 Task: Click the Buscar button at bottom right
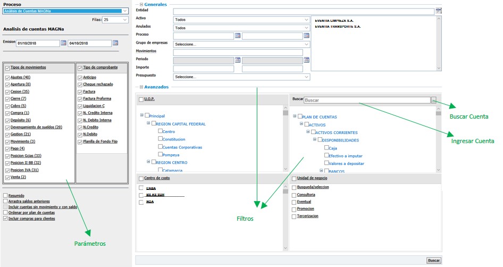434,260
